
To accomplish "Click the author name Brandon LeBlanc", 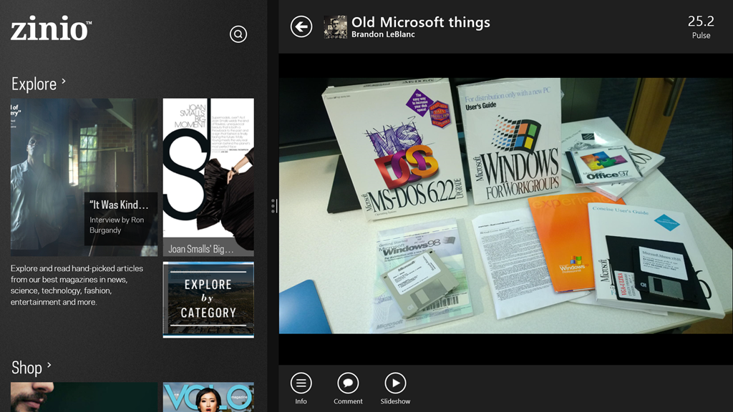I will point(383,34).
